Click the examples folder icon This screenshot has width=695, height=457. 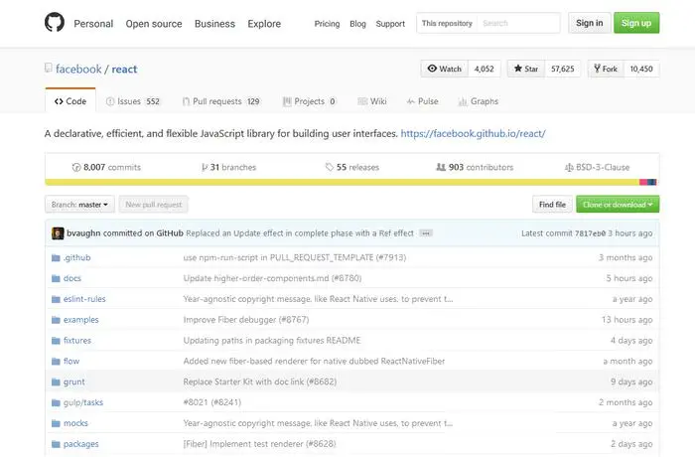click(x=56, y=320)
